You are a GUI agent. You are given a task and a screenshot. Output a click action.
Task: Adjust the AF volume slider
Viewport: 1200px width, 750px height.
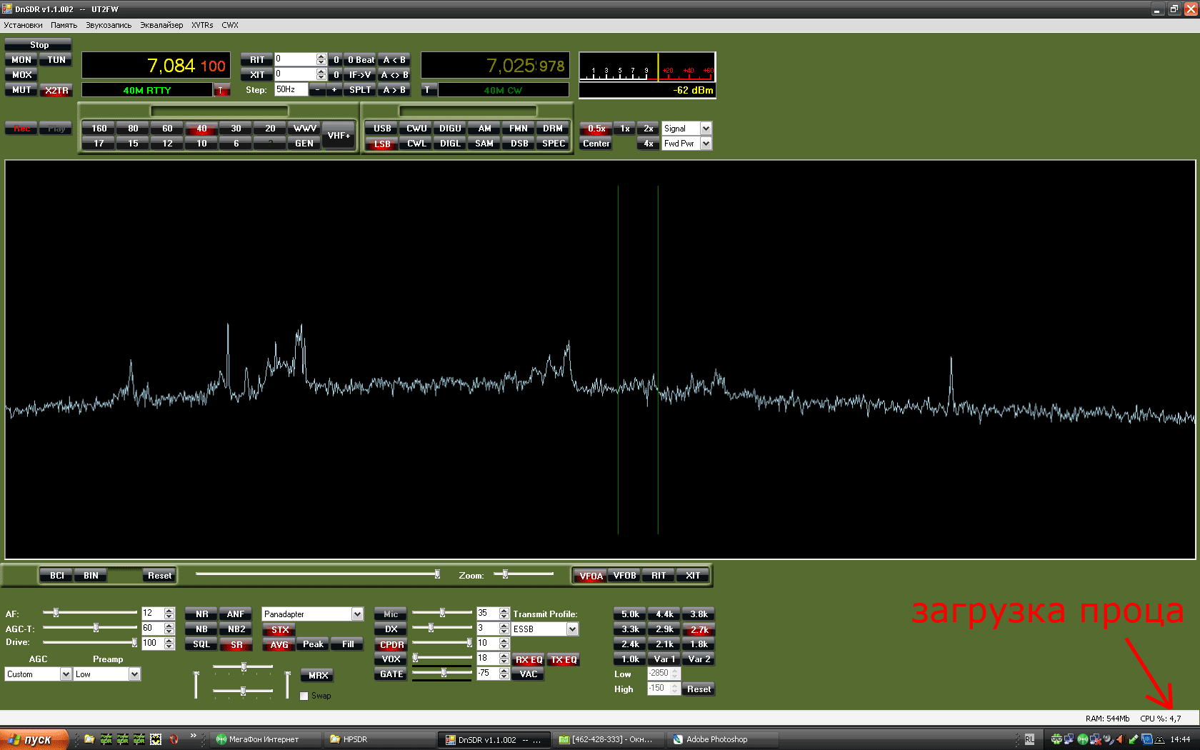pos(56,613)
